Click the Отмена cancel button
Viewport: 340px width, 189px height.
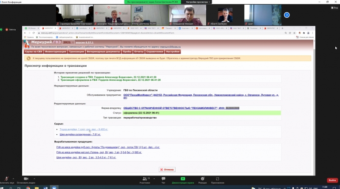[167, 169]
